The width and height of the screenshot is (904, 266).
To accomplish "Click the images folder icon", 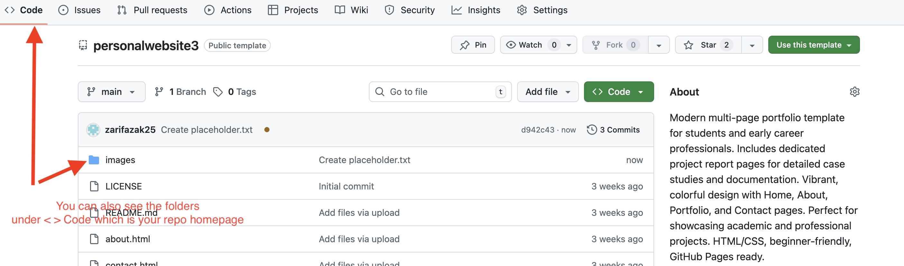I will [x=94, y=160].
